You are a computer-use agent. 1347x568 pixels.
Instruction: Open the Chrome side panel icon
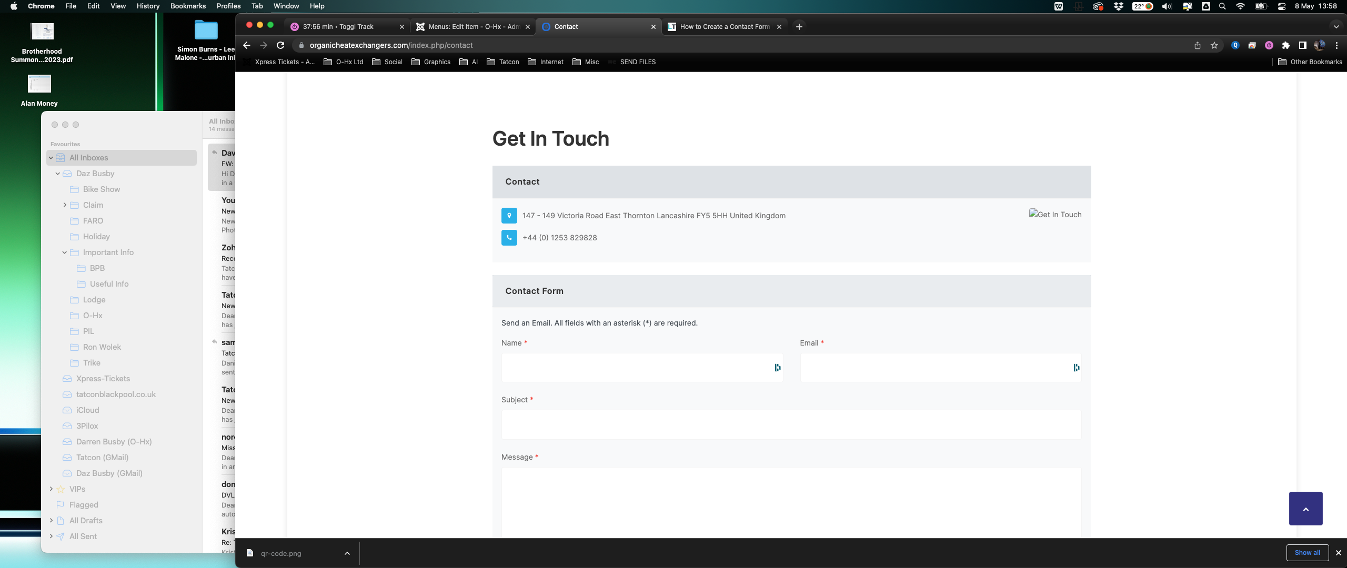point(1302,45)
